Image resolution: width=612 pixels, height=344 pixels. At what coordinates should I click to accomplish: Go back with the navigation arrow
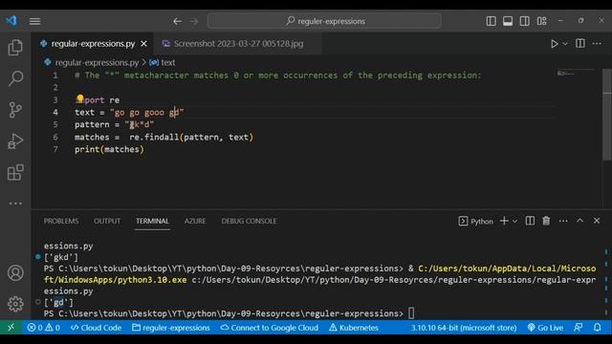click(x=177, y=21)
